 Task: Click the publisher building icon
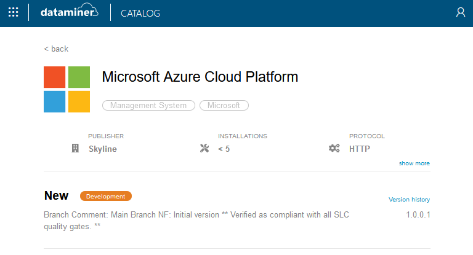(75, 148)
